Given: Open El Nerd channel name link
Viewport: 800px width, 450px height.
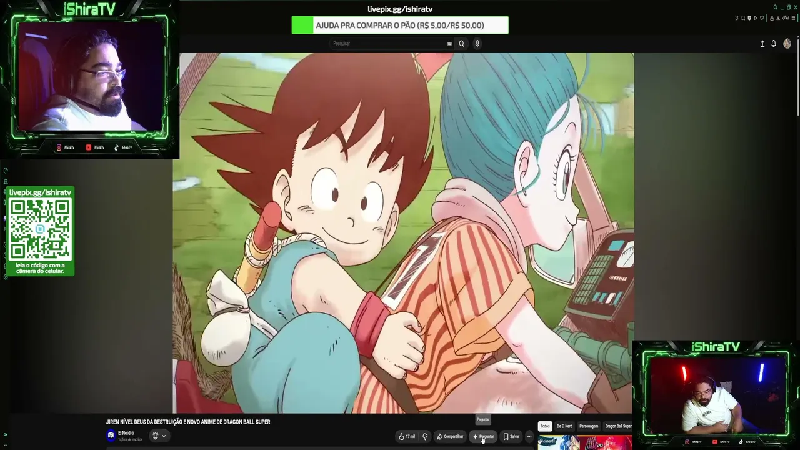Looking at the screenshot, I should pos(124,433).
